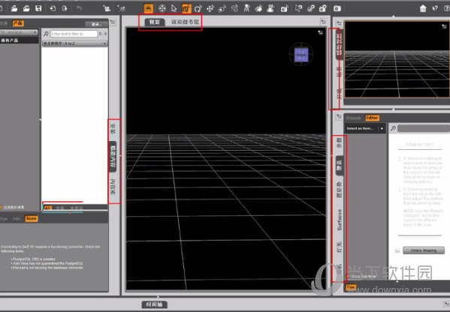The height and width of the screenshot is (312, 450).
Task: Open the 参数 side tab
Action: [340, 143]
